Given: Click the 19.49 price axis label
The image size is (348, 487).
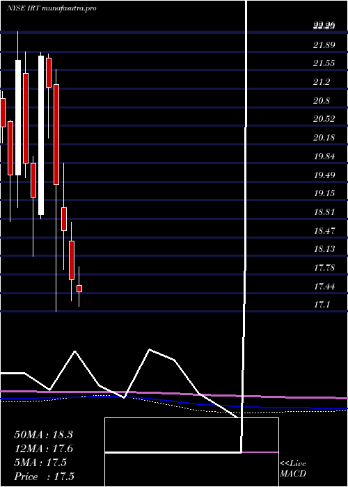Looking at the screenshot, I should [x=324, y=175].
